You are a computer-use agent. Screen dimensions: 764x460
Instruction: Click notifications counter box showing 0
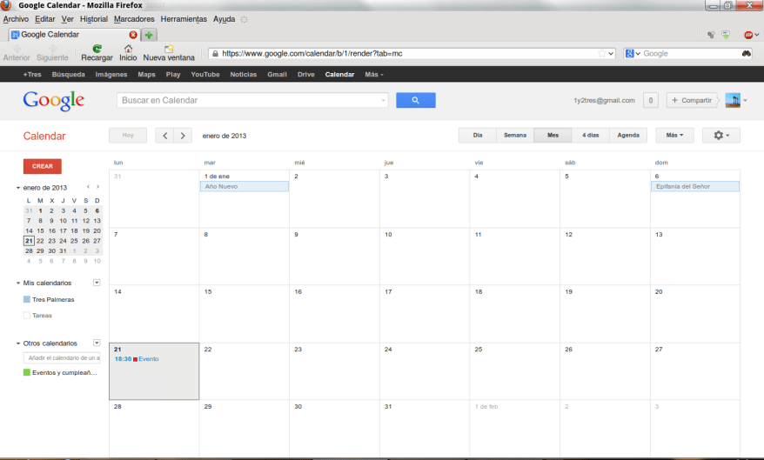click(651, 100)
